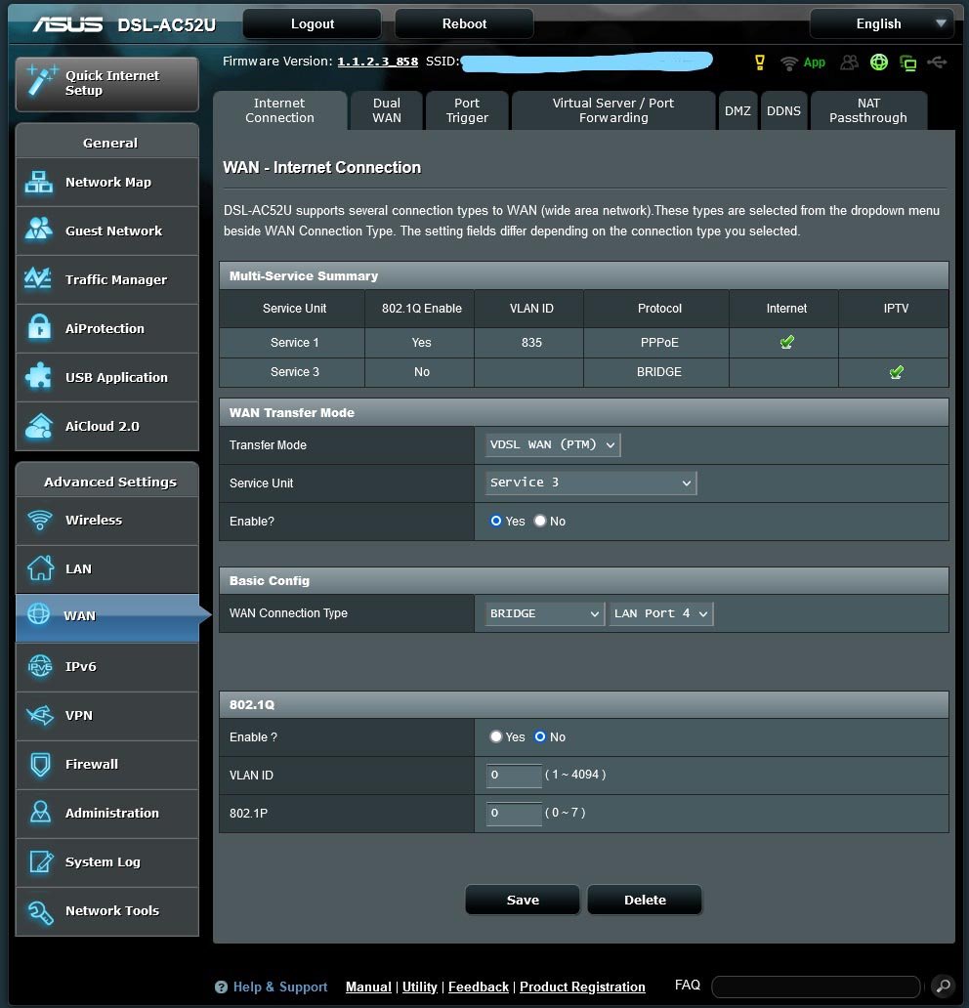Click the AiCloud 2.0 cloud icon
The width and height of the screenshot is (969, 1008).
tap(38, 426)
